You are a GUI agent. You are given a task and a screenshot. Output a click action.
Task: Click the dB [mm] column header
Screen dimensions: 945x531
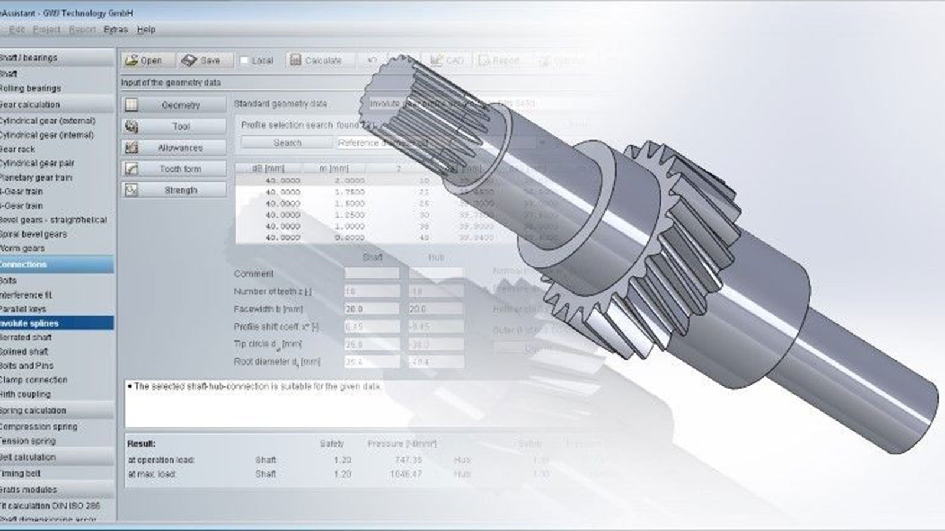click(x=268, y=169)
